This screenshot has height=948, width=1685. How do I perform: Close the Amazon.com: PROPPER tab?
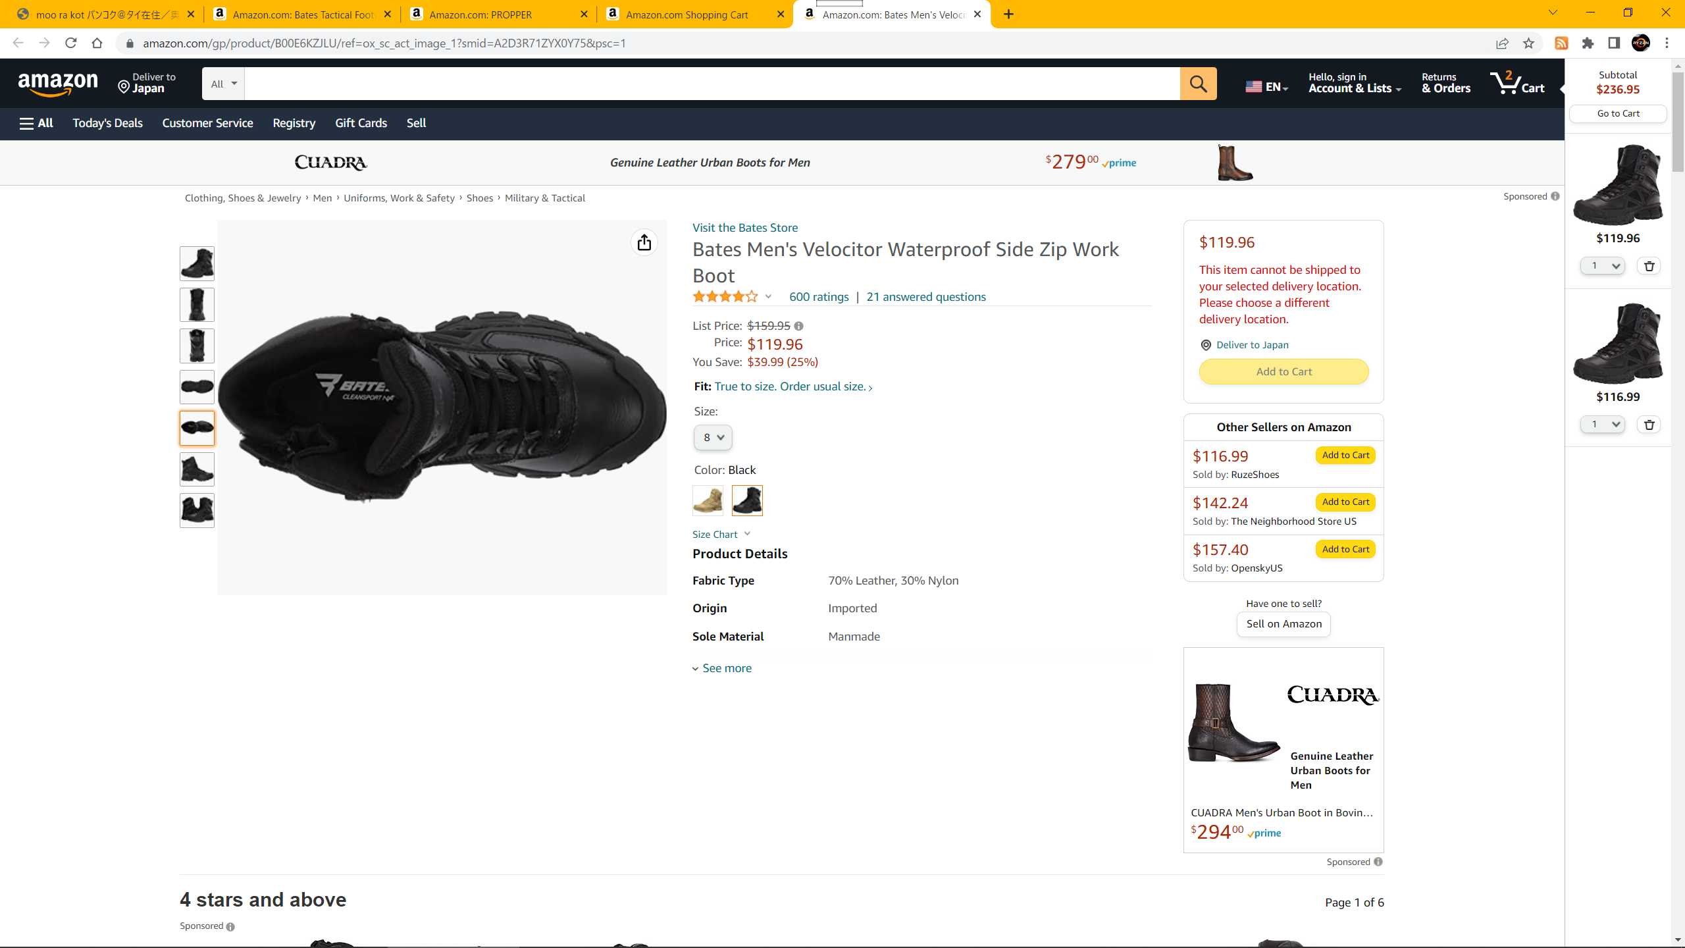pos(584,14)
